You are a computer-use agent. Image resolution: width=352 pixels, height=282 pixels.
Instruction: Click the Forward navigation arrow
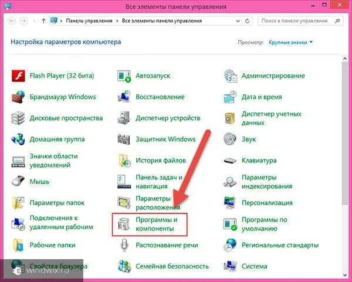(23, 21)
